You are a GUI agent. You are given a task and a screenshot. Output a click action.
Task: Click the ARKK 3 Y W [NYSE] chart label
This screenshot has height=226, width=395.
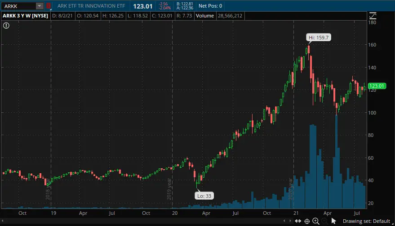pos(26,16)
